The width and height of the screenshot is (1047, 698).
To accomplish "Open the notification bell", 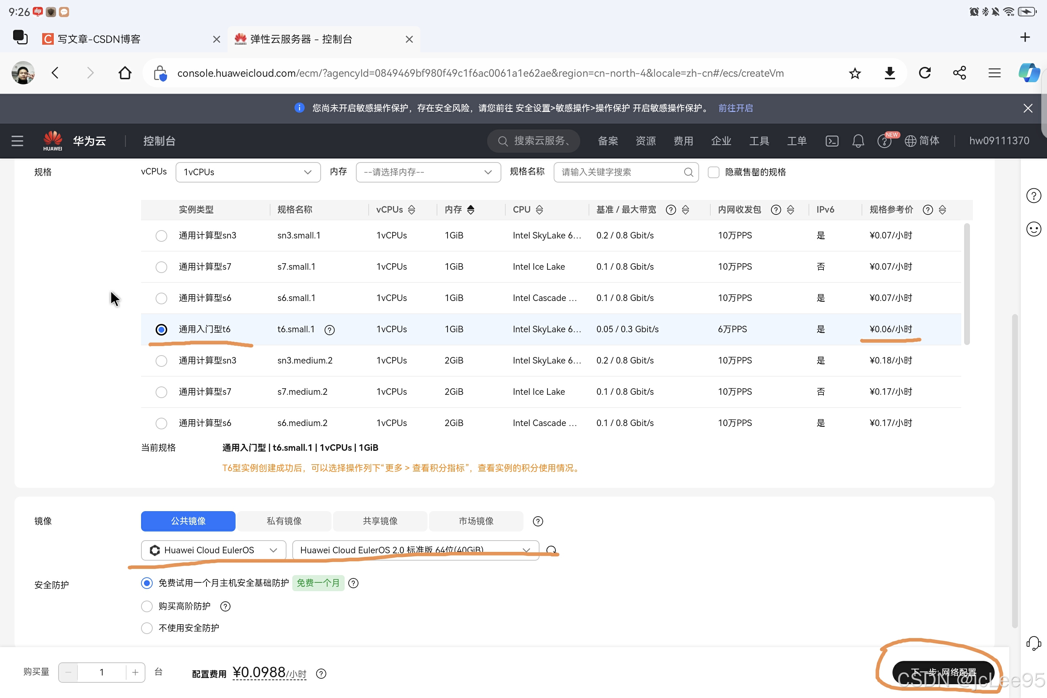I will [x=858, y=141].
